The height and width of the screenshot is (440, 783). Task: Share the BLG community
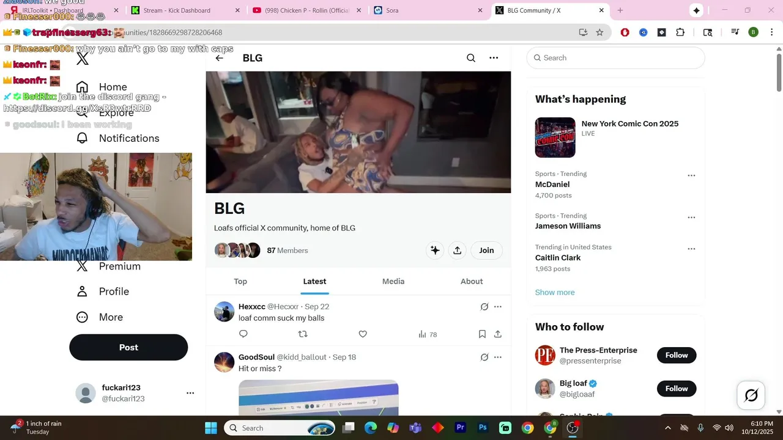(457, 250)
